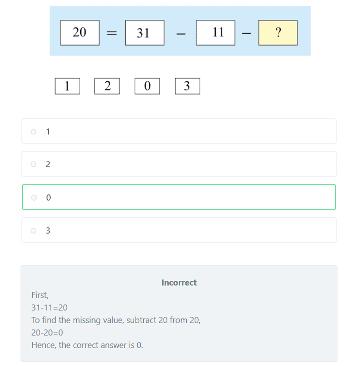Click the 20-20=0 explanation line

pos(47,332)
